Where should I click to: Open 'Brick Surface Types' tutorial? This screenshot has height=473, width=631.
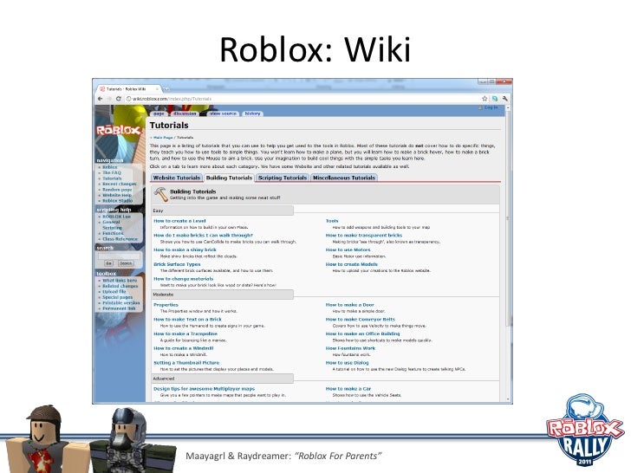177,264
